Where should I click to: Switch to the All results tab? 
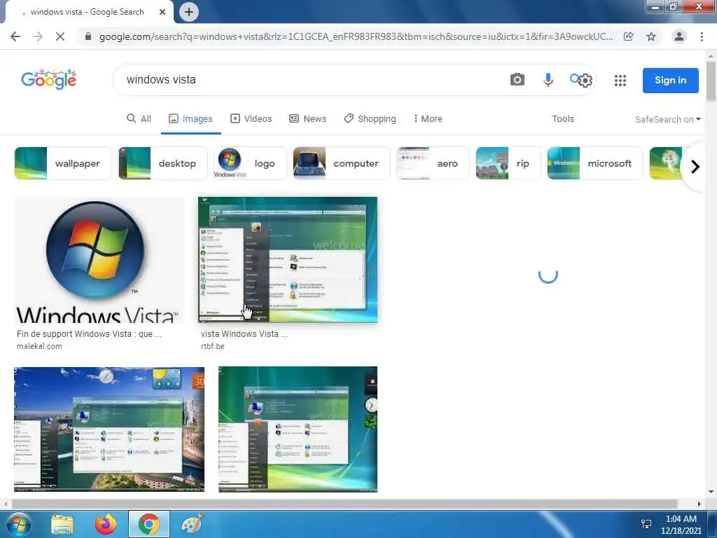pyautogui.click(x=139, y=119)
